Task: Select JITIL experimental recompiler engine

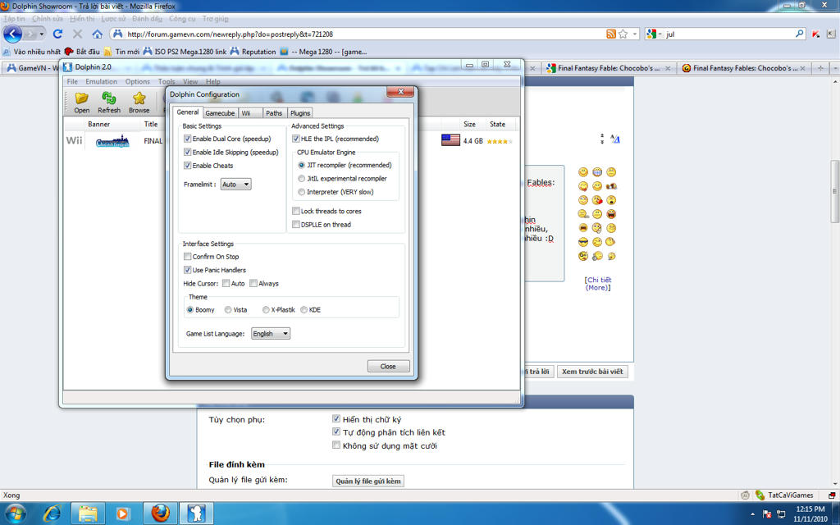Action: pyautogui.click(x=301, y=179)
